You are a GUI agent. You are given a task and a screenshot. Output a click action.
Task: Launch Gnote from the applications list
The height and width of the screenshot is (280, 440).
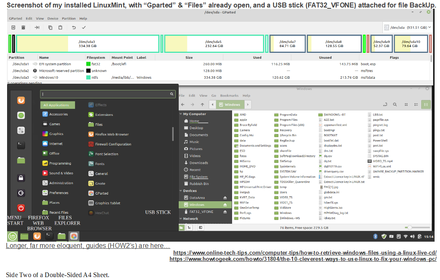97,183
